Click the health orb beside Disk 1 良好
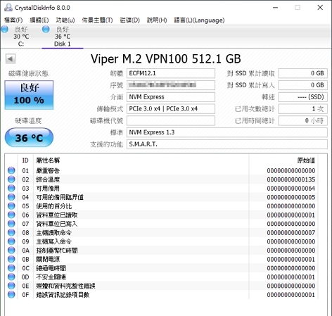 (x=46, y=30)
